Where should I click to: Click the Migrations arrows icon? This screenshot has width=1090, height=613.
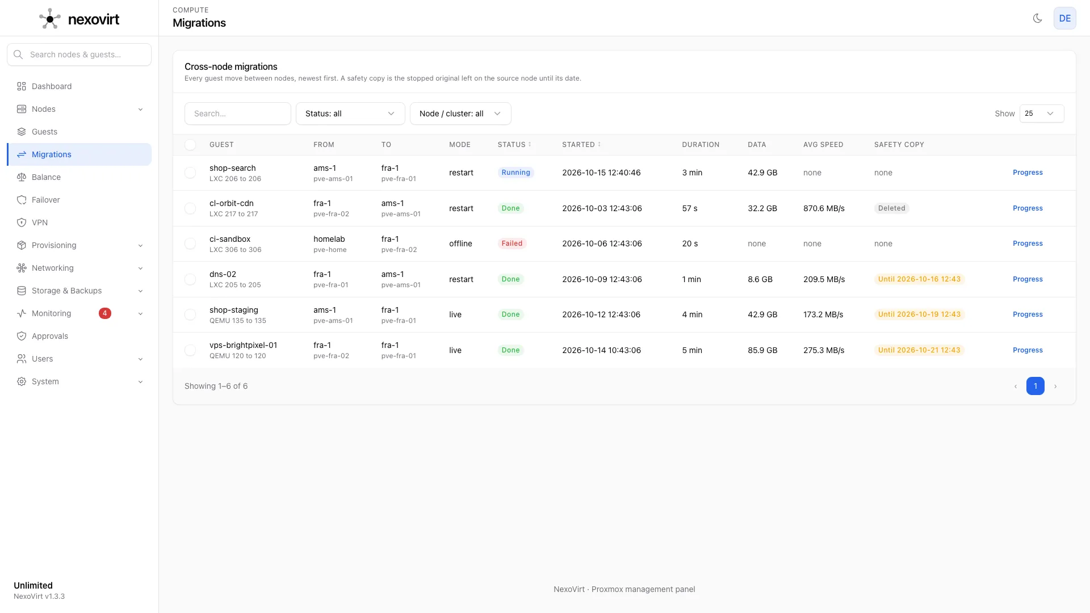pyautogui.click(x=22, y=154)
